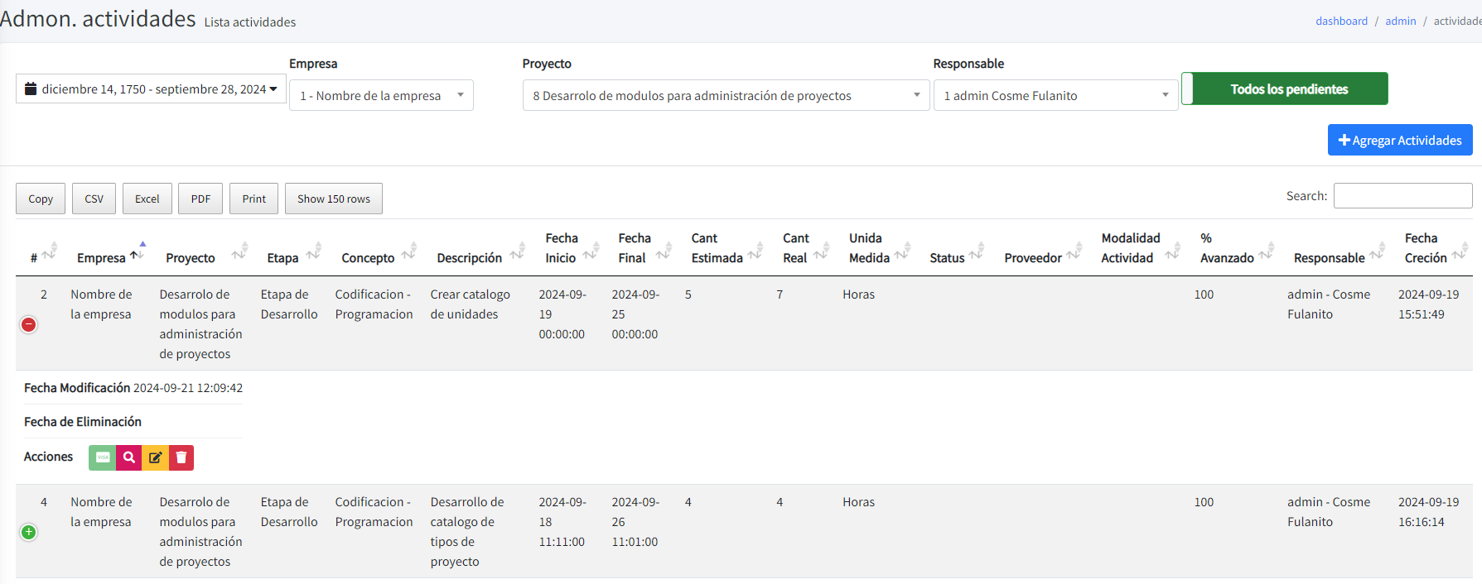Image resolution: width=1482 pixels, height=584 pixels.
Task: Click into the Search input field
Action: tap(1402, 196)
